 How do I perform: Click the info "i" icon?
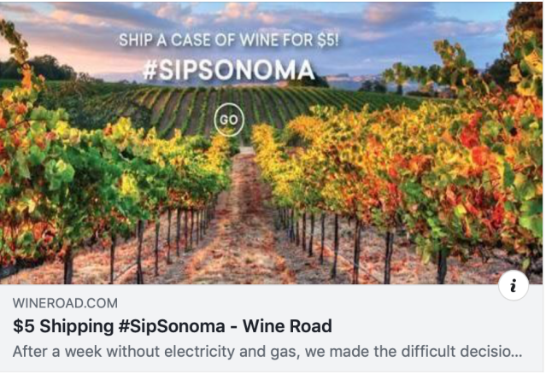tap(513, 287)
